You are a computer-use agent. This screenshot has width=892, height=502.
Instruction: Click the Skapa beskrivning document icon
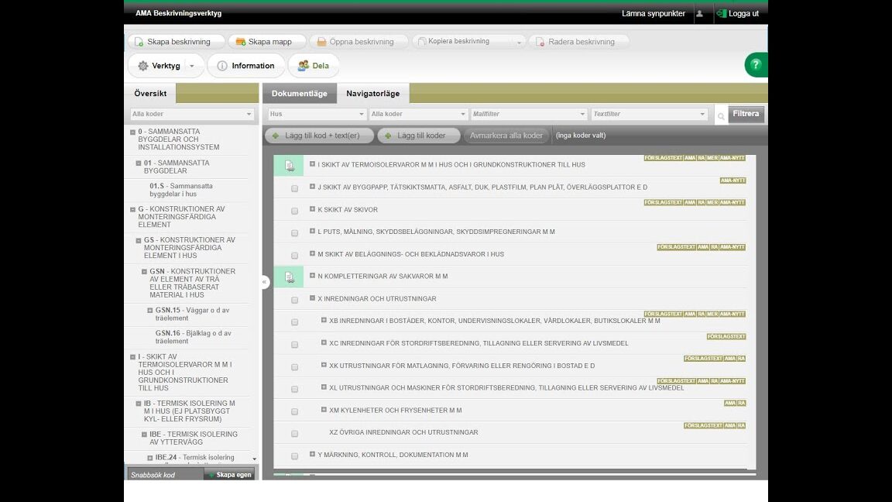tap(139, 42)
